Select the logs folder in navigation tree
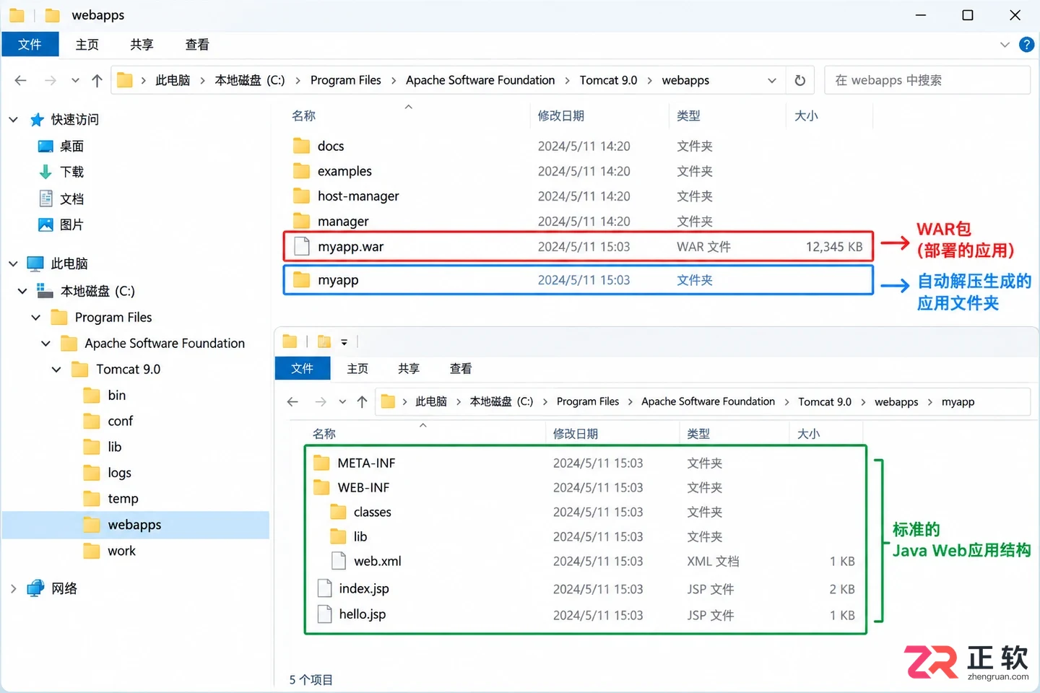 pos(120,473)
